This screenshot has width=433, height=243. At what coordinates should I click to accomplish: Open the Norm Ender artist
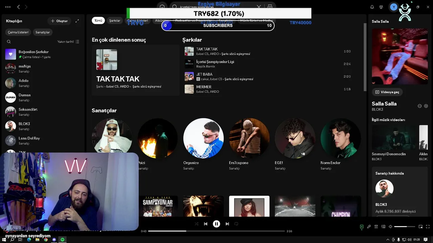(341, 138)
